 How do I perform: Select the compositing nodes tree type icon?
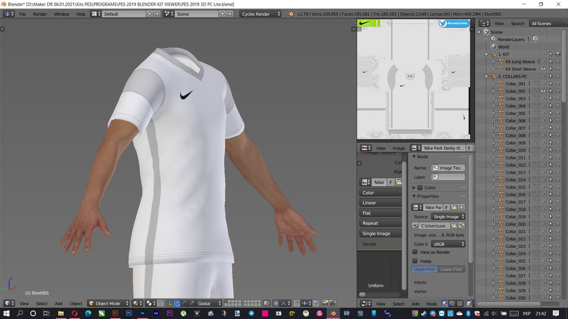(x=452, y=303)
